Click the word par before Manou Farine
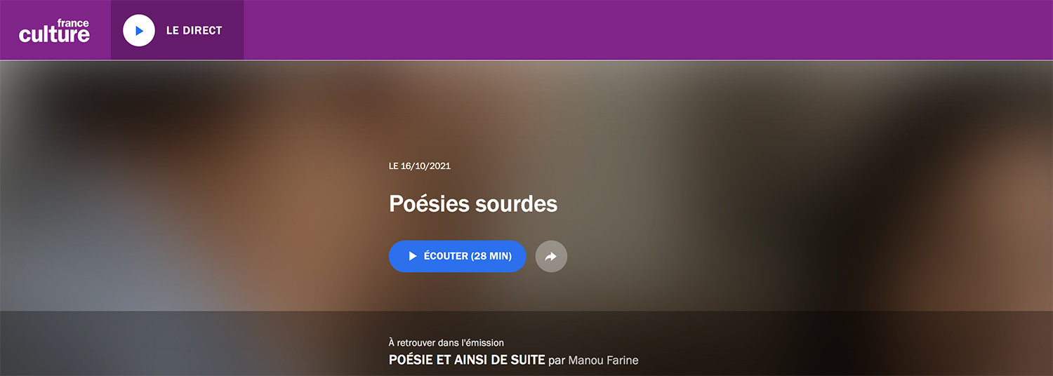 (556, 361)
